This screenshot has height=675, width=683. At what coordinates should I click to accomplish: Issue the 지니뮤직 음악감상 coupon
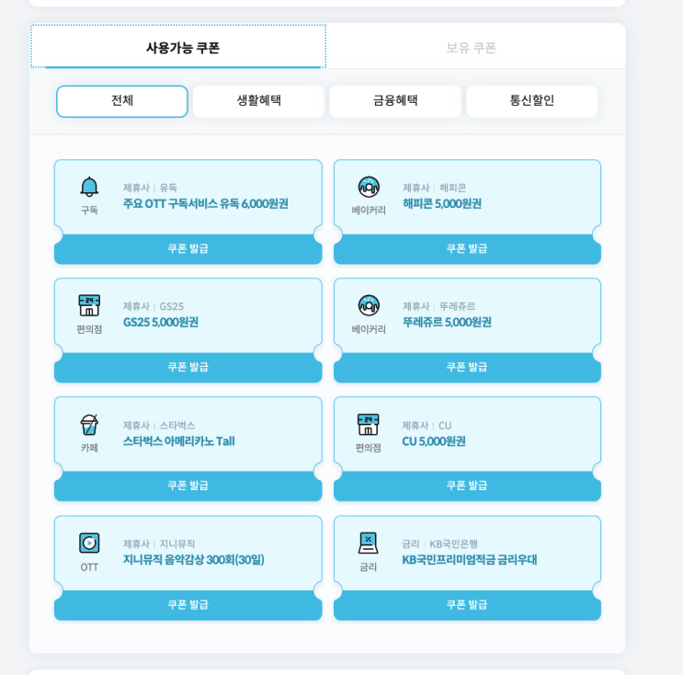tap(188, 605)
